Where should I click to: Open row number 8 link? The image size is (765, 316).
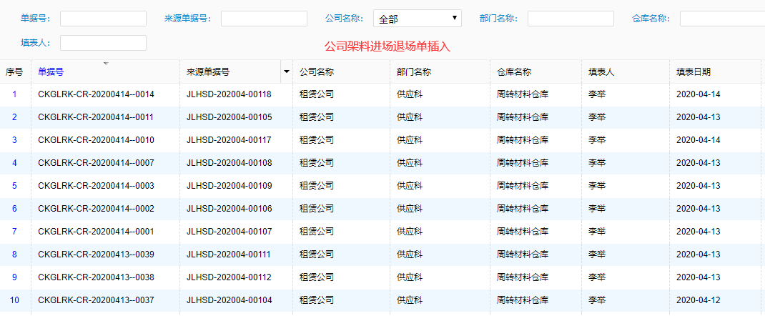tap(14, 254)
